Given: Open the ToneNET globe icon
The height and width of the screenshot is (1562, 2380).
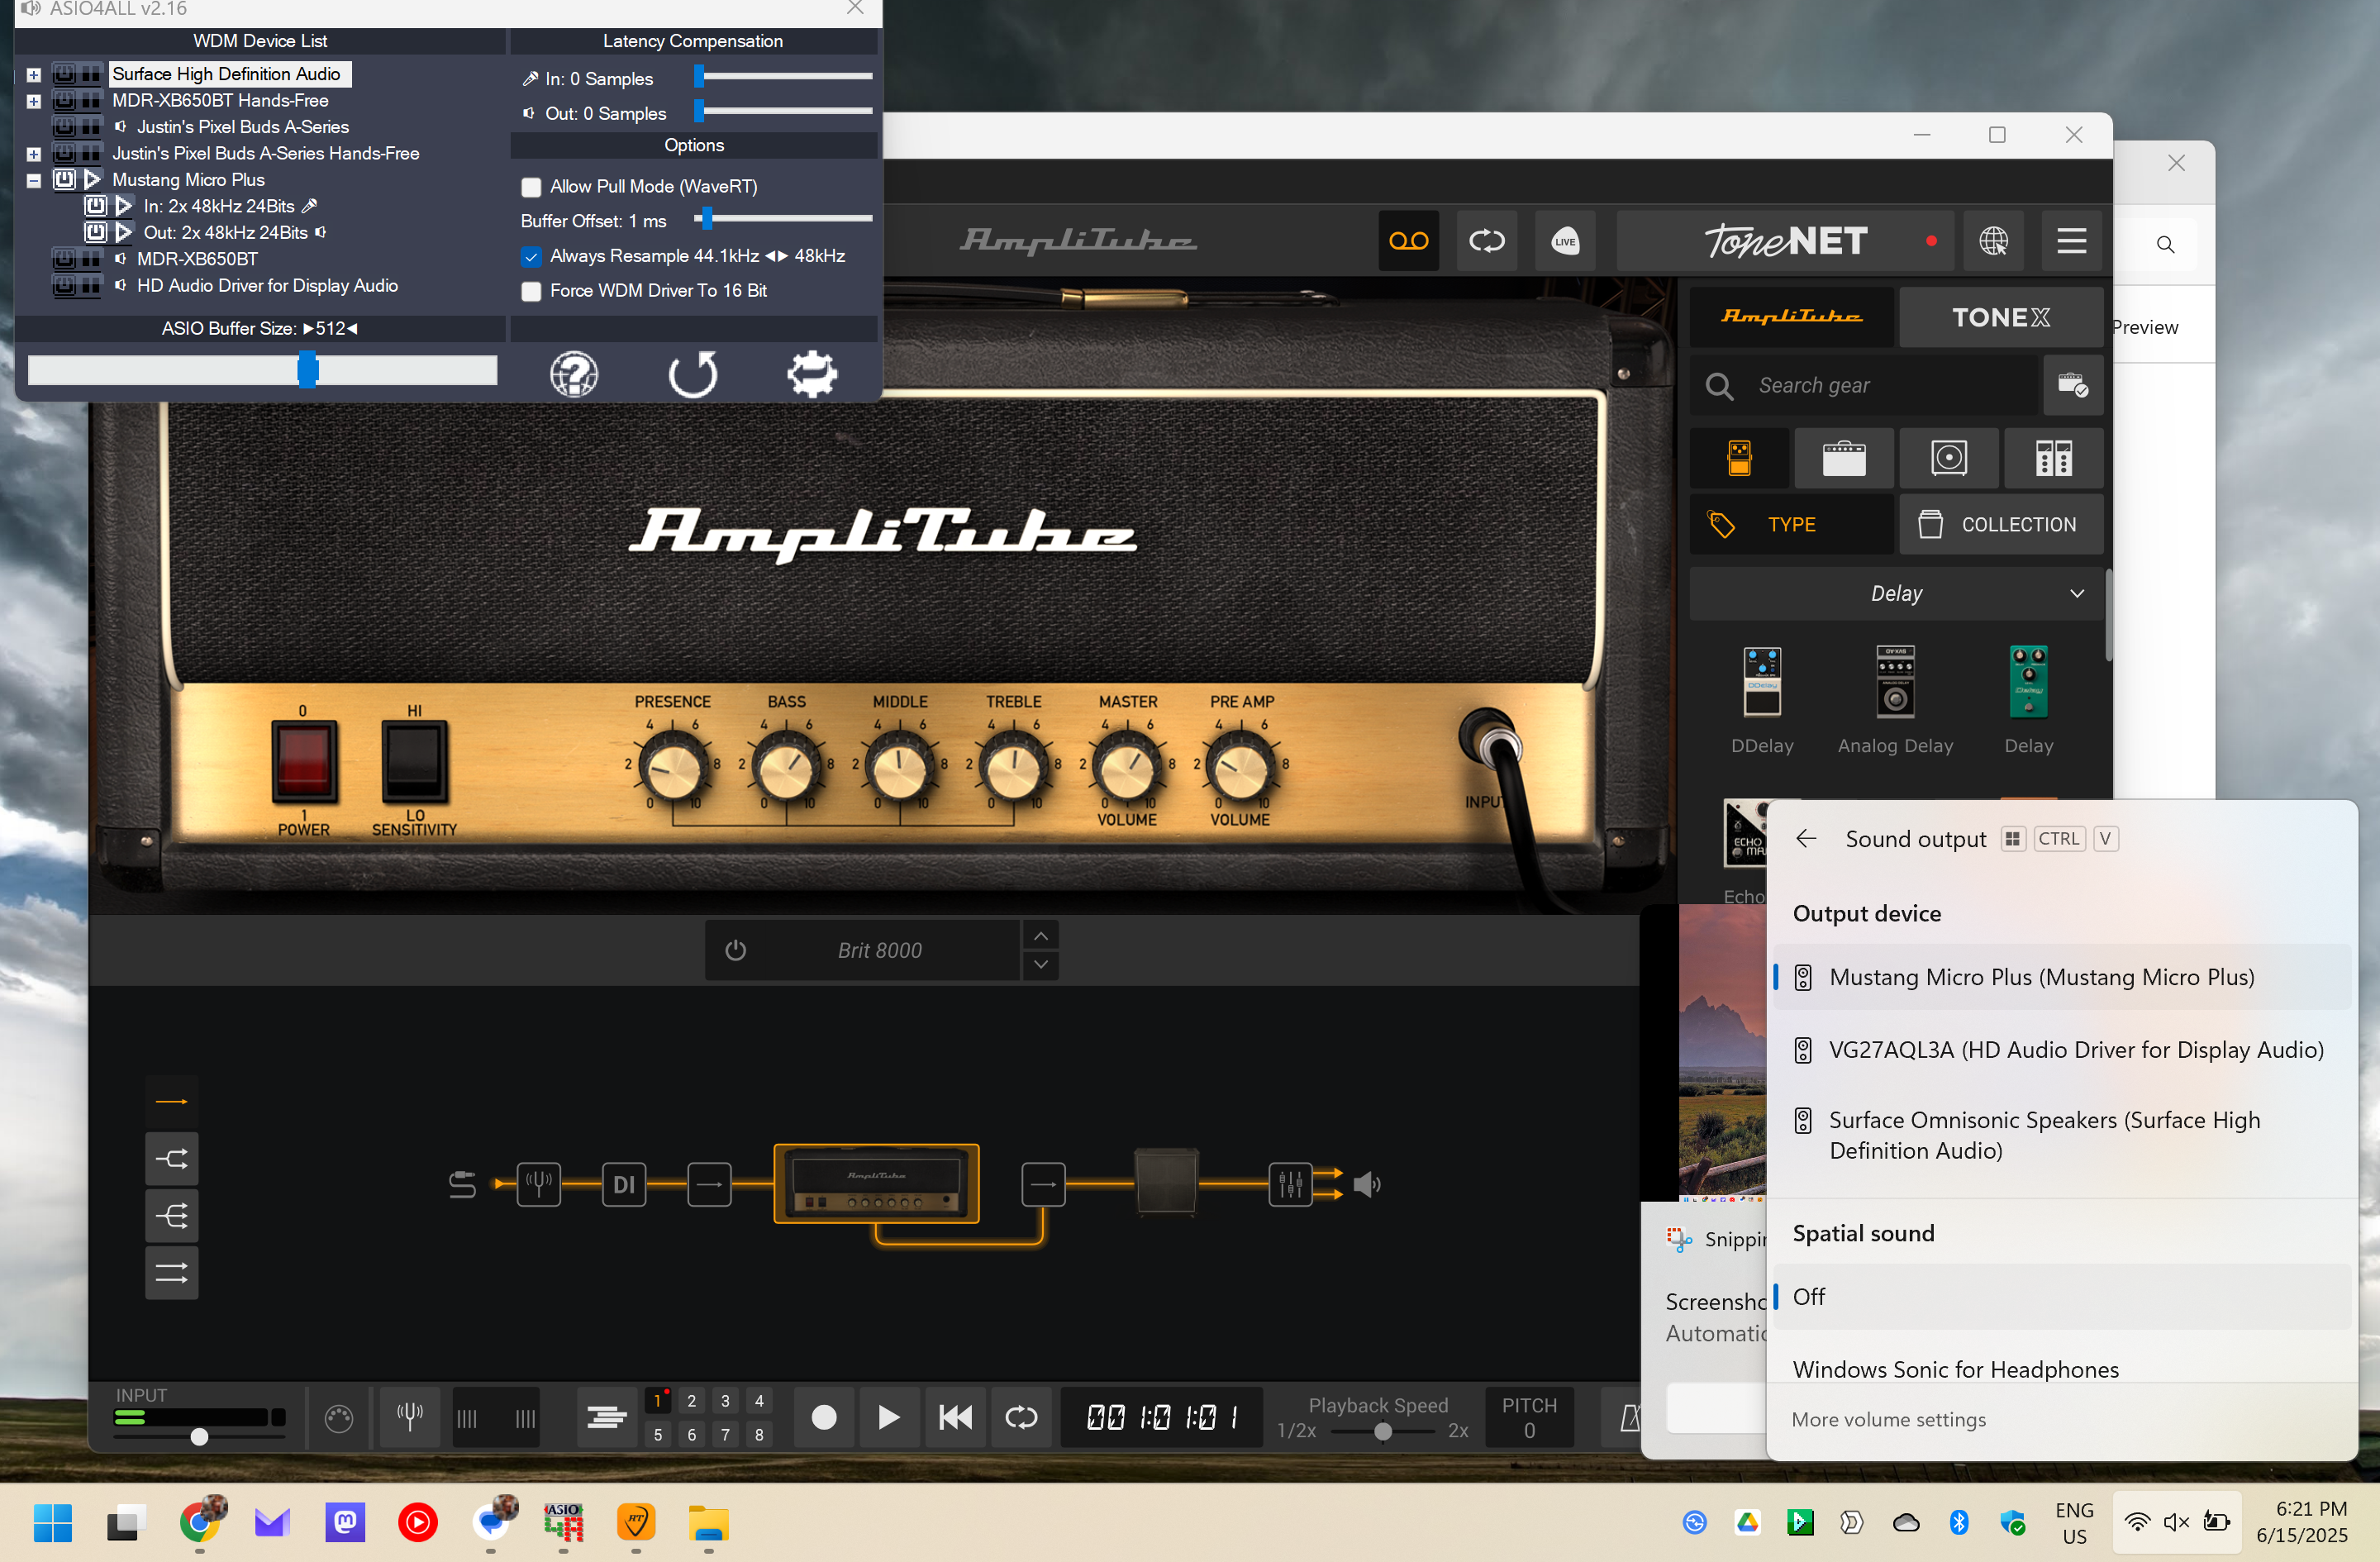Looking at the screenshot, I should pos(1993,240).
